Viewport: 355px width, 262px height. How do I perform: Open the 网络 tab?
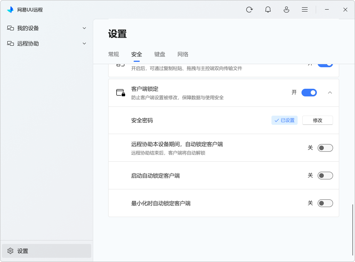(183, 54)
